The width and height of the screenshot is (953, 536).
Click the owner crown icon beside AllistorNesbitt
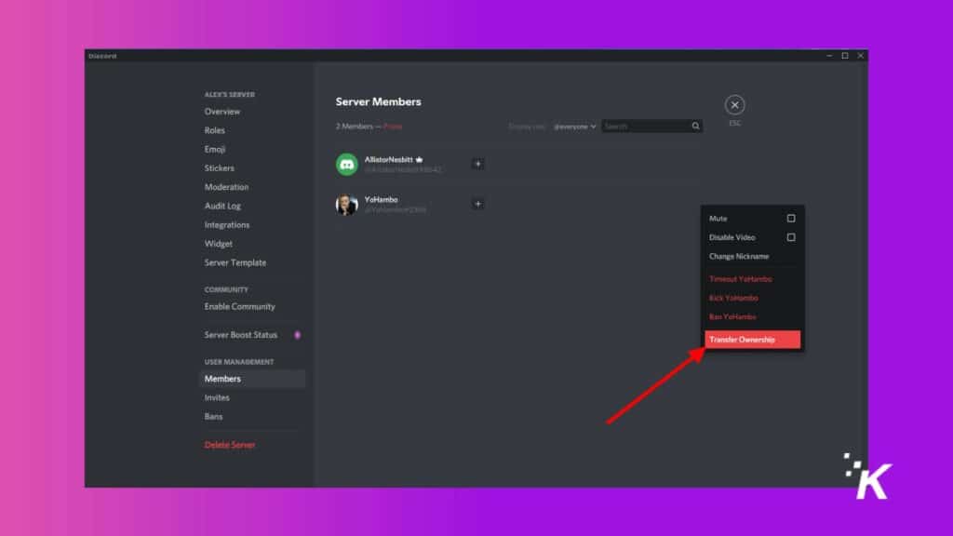tap(419, 159)
